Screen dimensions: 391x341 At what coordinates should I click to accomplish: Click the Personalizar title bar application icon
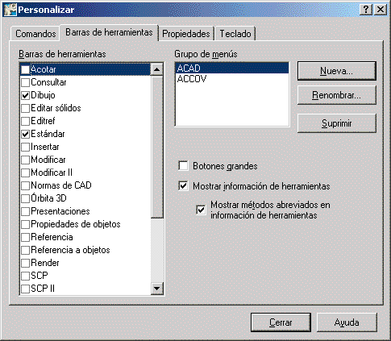coord(10,10)
